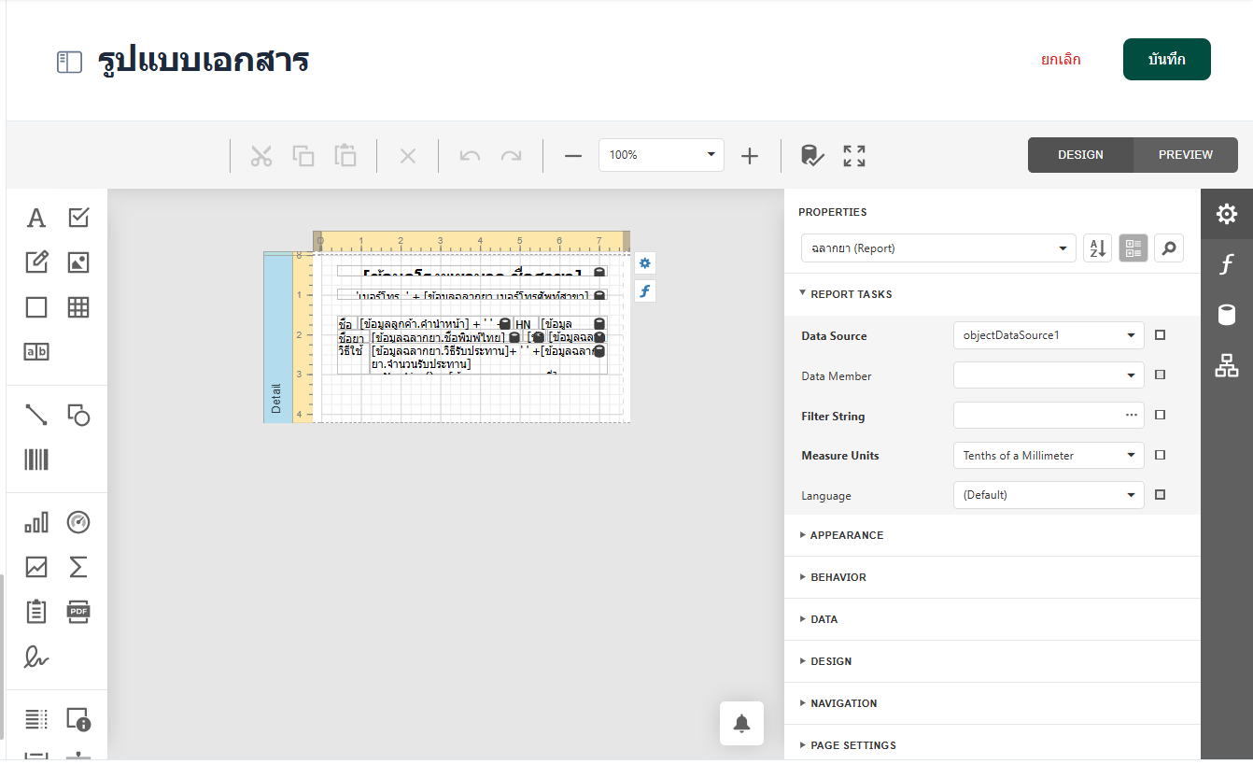The height and width of the screenshot is (764, 1253).
Task: Switch to the Design tab
Action: [x=1080, y=155]
